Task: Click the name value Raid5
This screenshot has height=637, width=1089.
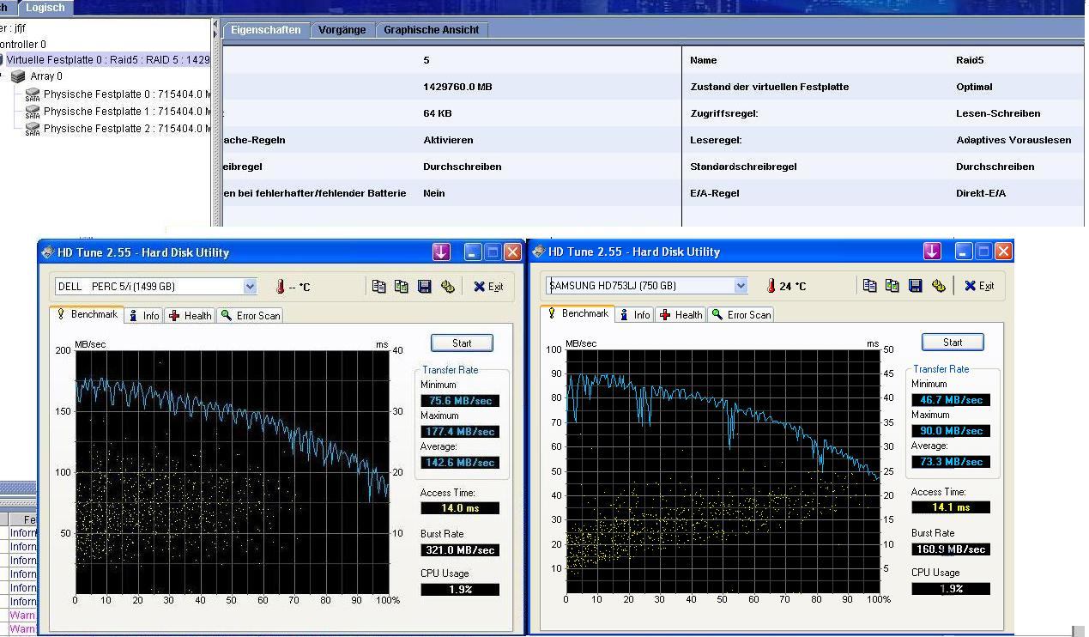Action: coord(970,60)
